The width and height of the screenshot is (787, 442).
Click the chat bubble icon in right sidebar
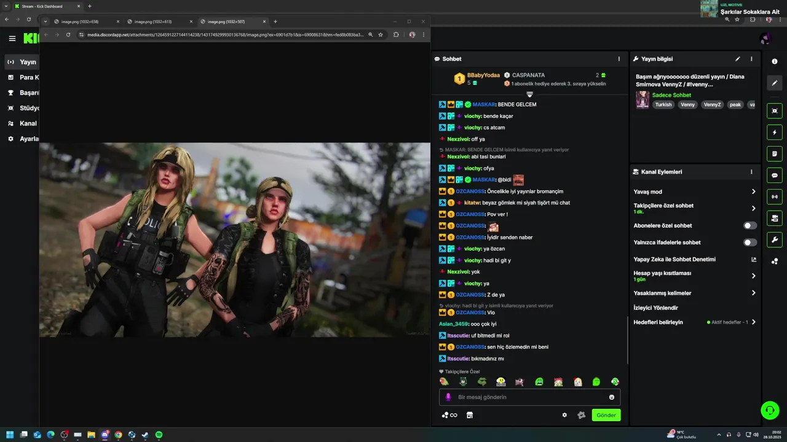point(775,175)
